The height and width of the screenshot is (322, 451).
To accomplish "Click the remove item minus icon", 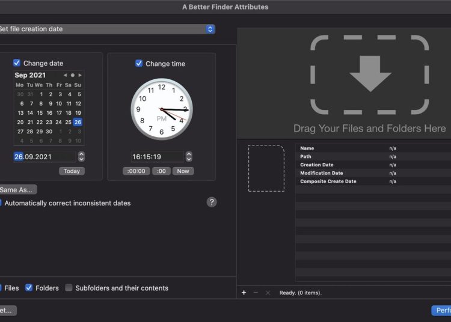I will pos(256,293).
